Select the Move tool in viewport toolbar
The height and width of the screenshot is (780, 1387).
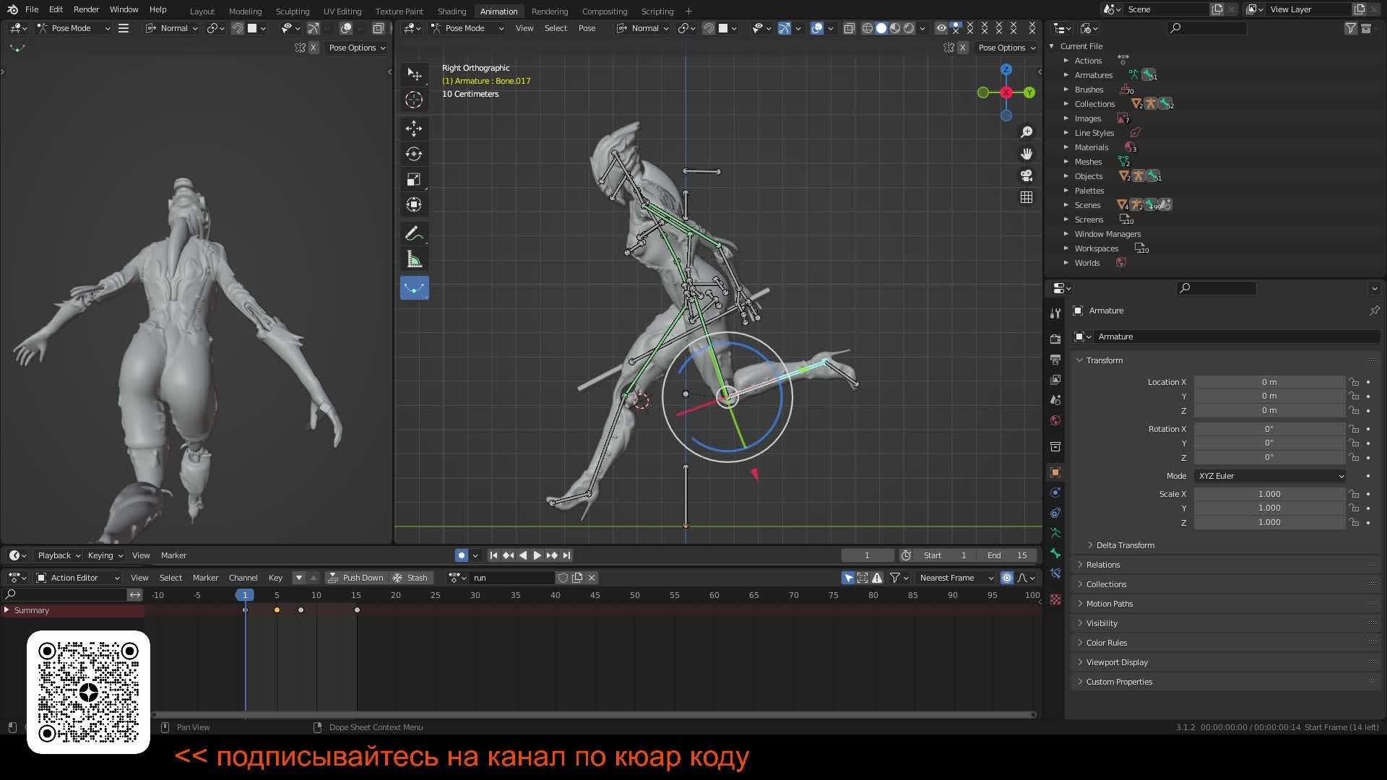pos(414,129)
